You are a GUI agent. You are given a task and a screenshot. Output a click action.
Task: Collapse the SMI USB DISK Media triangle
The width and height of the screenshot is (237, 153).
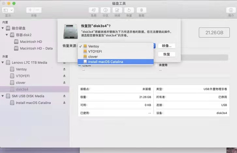click(3, 96)
